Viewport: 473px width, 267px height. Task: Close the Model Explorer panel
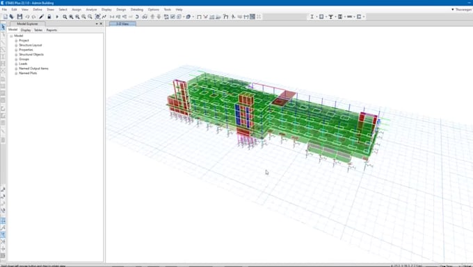pyautogui.click(x=101, y=24)
